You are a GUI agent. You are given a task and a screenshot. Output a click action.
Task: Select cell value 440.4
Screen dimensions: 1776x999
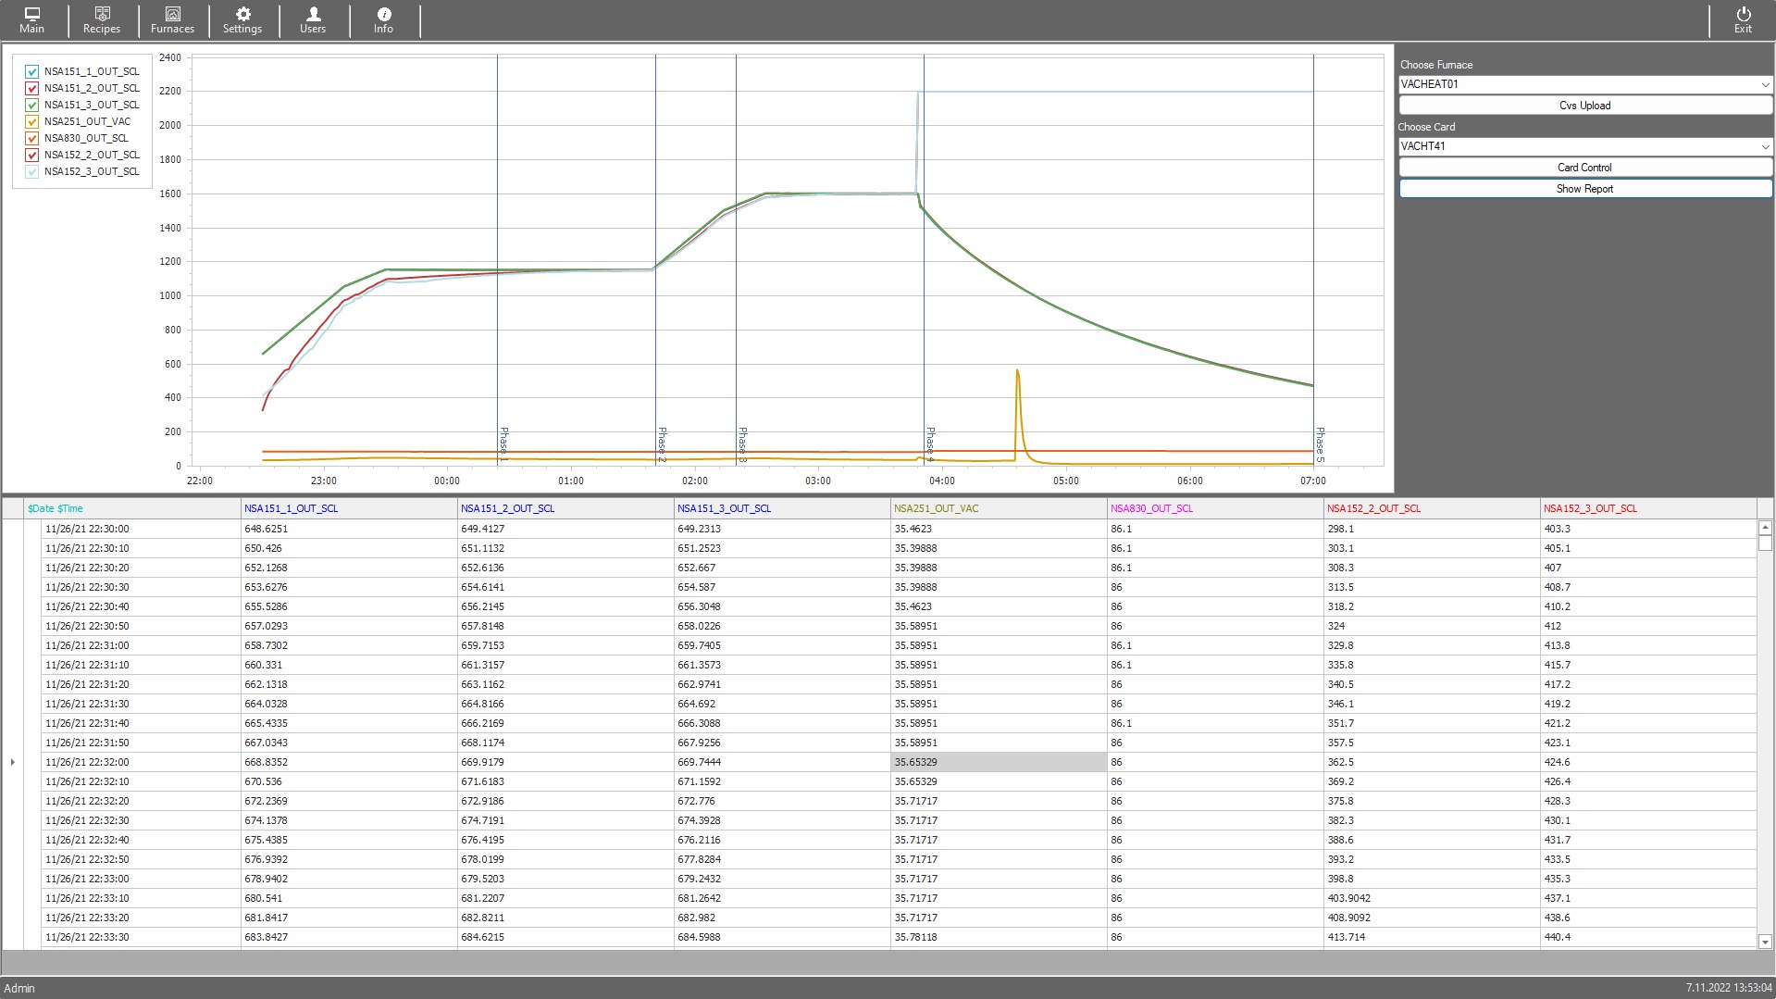click(1648, 937)
